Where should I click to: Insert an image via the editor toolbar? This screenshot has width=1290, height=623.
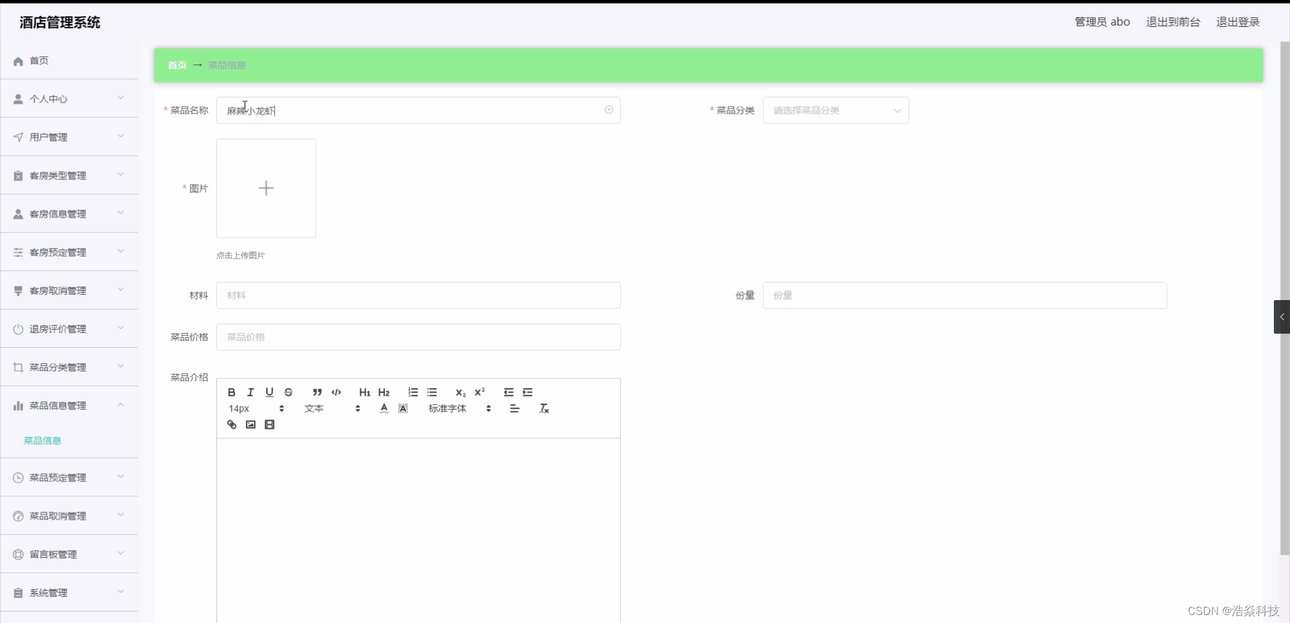click(250, 424)
